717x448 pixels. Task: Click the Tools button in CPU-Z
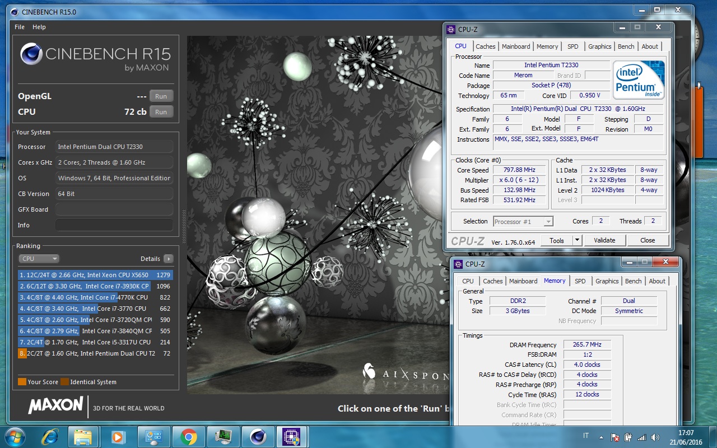pos(557,240)
